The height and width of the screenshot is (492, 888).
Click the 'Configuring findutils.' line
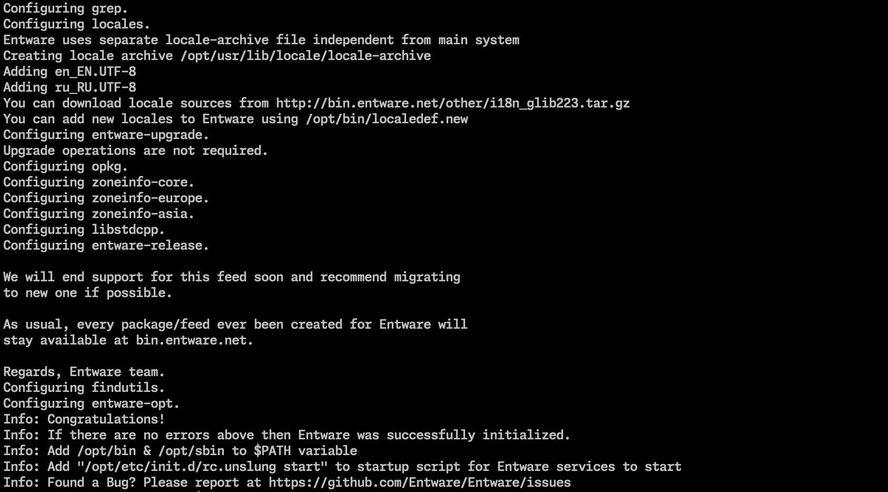coord(84,388)
